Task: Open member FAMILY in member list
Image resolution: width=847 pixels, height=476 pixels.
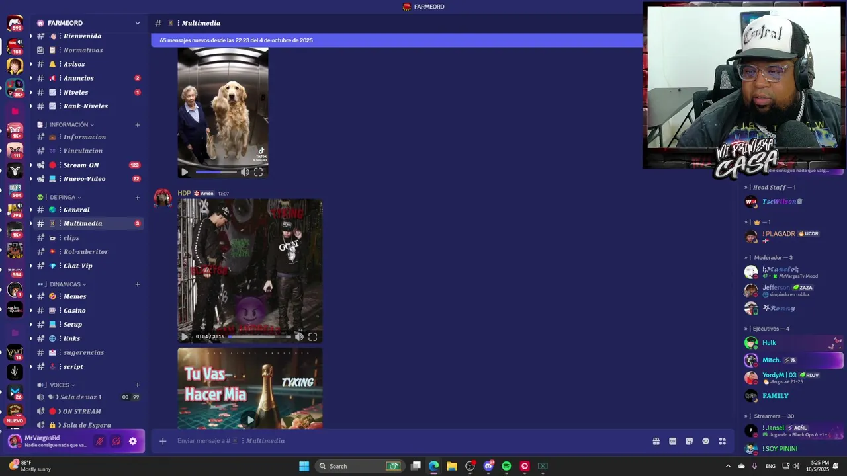Action: point(793,396)
